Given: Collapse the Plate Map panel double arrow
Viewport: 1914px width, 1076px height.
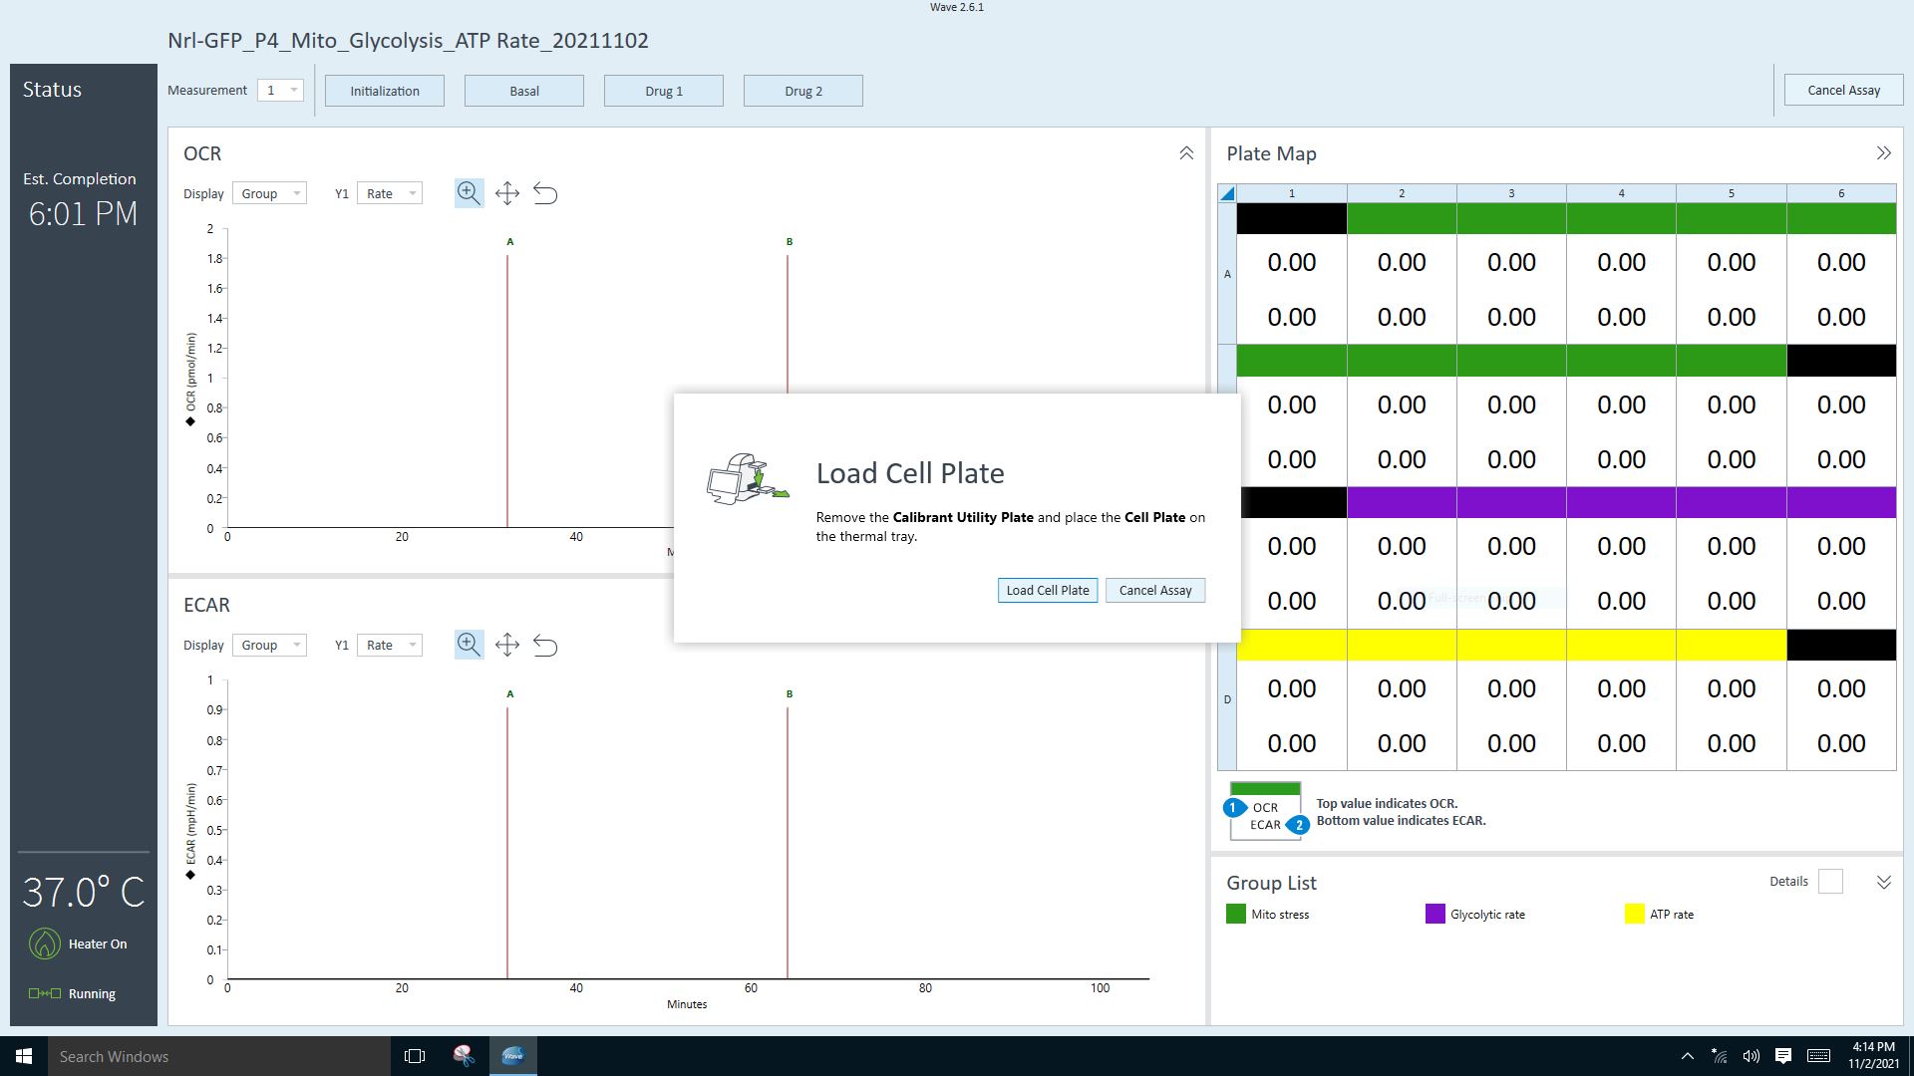Looking at the screenshot, I should [x=1883, y=153].
